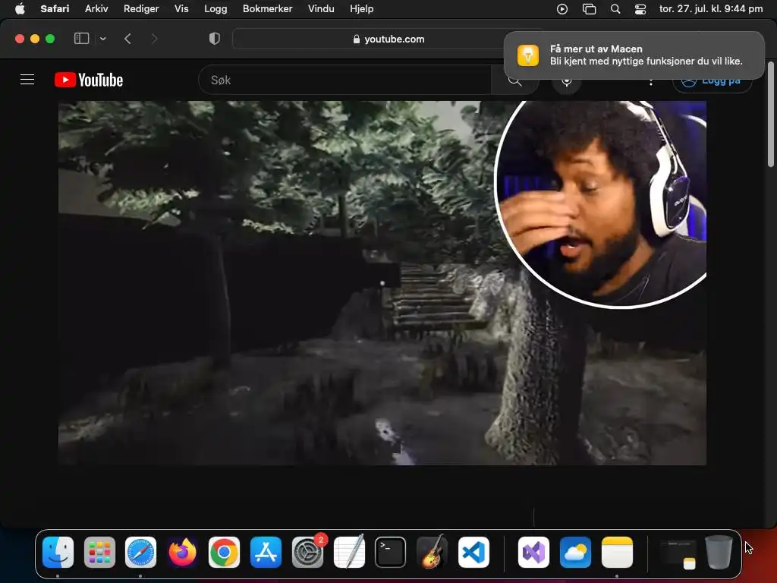Go forward in Safari history

coord(154,39)
